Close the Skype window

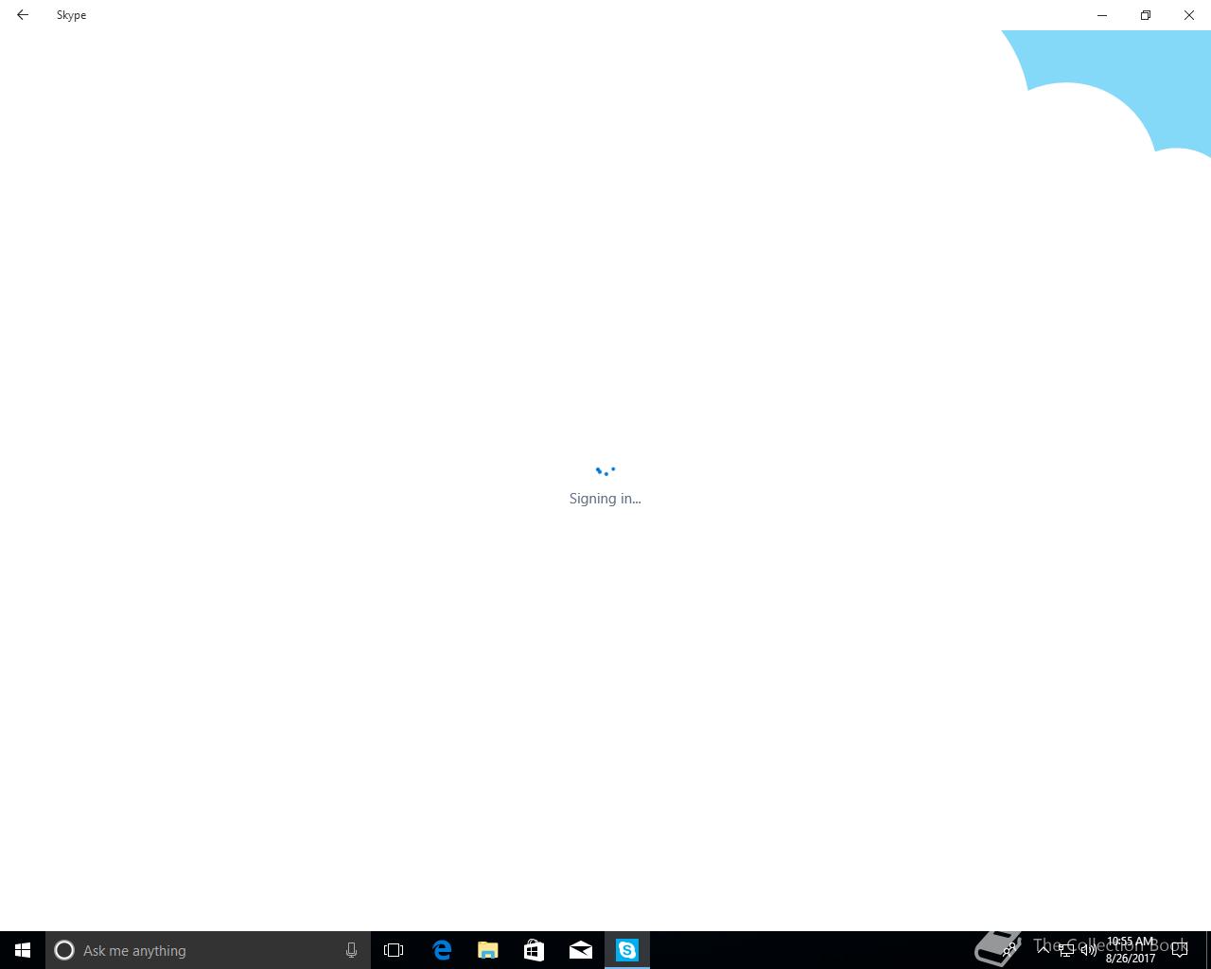pyautogui.click(x=1189, y=15)
